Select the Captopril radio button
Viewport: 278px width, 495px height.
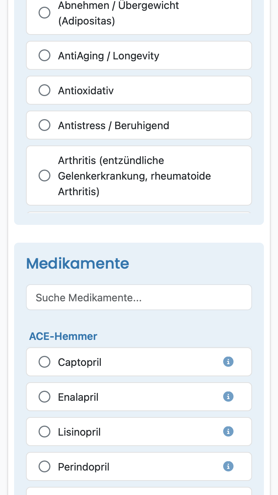[x=44, y=362]
